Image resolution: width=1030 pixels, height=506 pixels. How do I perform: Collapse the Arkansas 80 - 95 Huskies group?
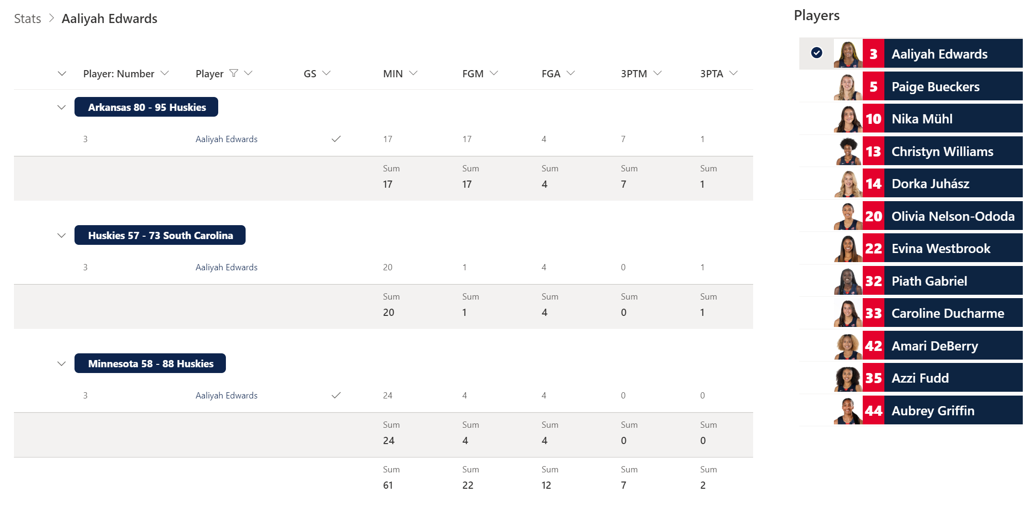coord(62,107)
